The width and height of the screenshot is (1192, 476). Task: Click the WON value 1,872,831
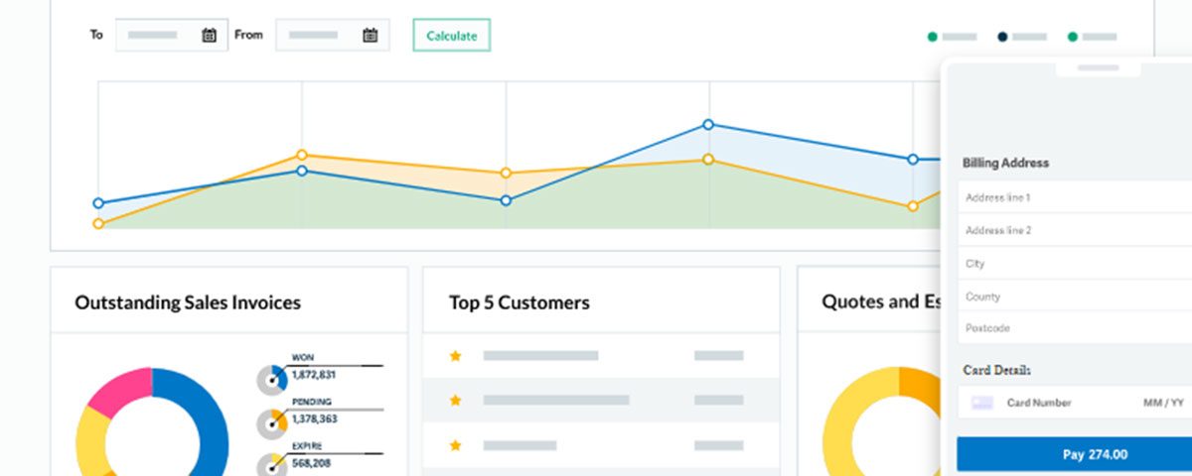pos(314,375)
